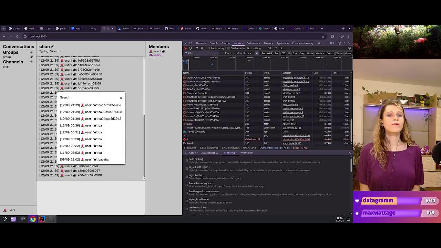Viewport: 441px width, 248px height.
Task: Open the chan channel in sidebar
Action: 6,66
